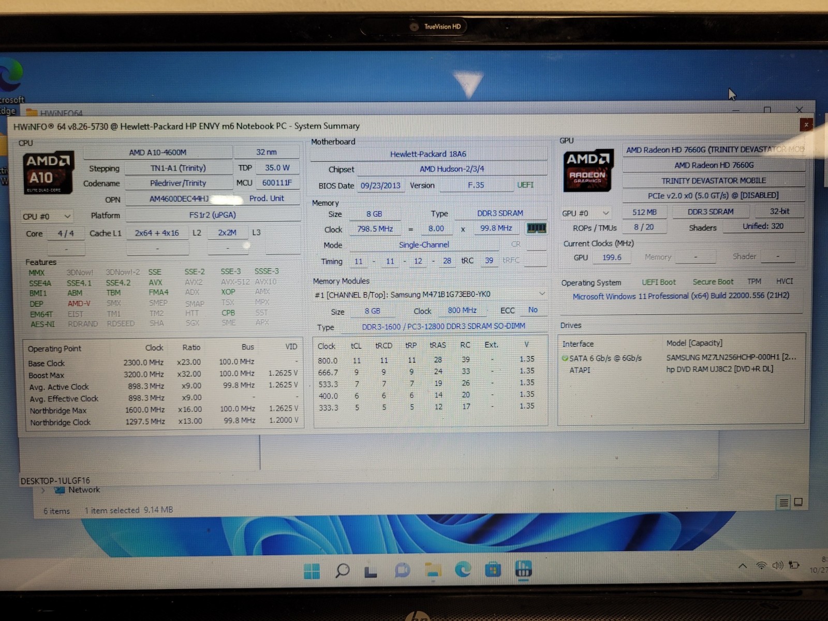Open Microsoft Store from taskbar

(493, 570)
